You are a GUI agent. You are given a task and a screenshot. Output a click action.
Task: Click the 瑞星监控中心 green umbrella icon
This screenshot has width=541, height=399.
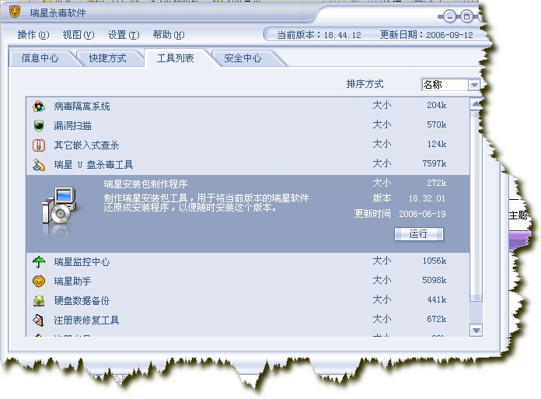pyautogui.click(x=39, y=262)
